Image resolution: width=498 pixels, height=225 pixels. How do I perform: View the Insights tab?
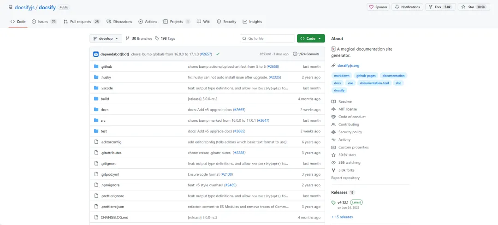[x=252, y=22]
